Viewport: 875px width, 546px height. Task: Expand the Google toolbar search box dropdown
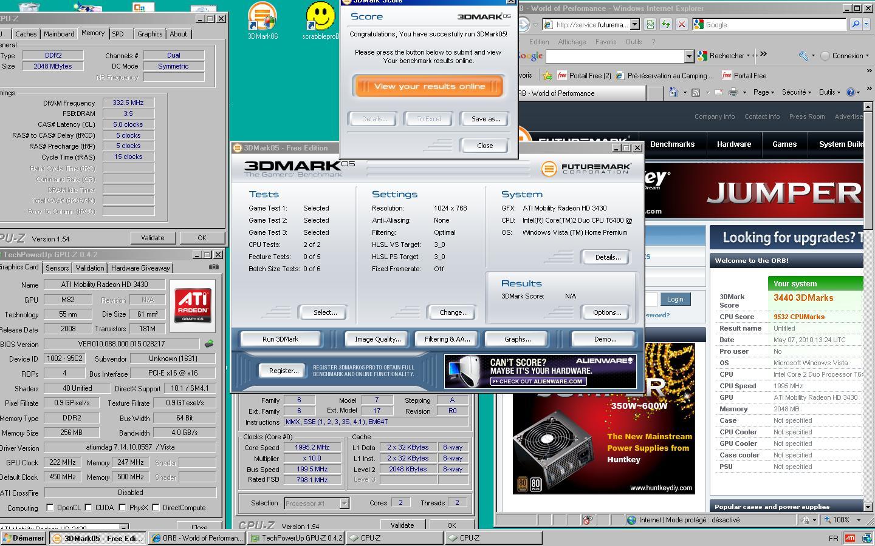point(689,56)
